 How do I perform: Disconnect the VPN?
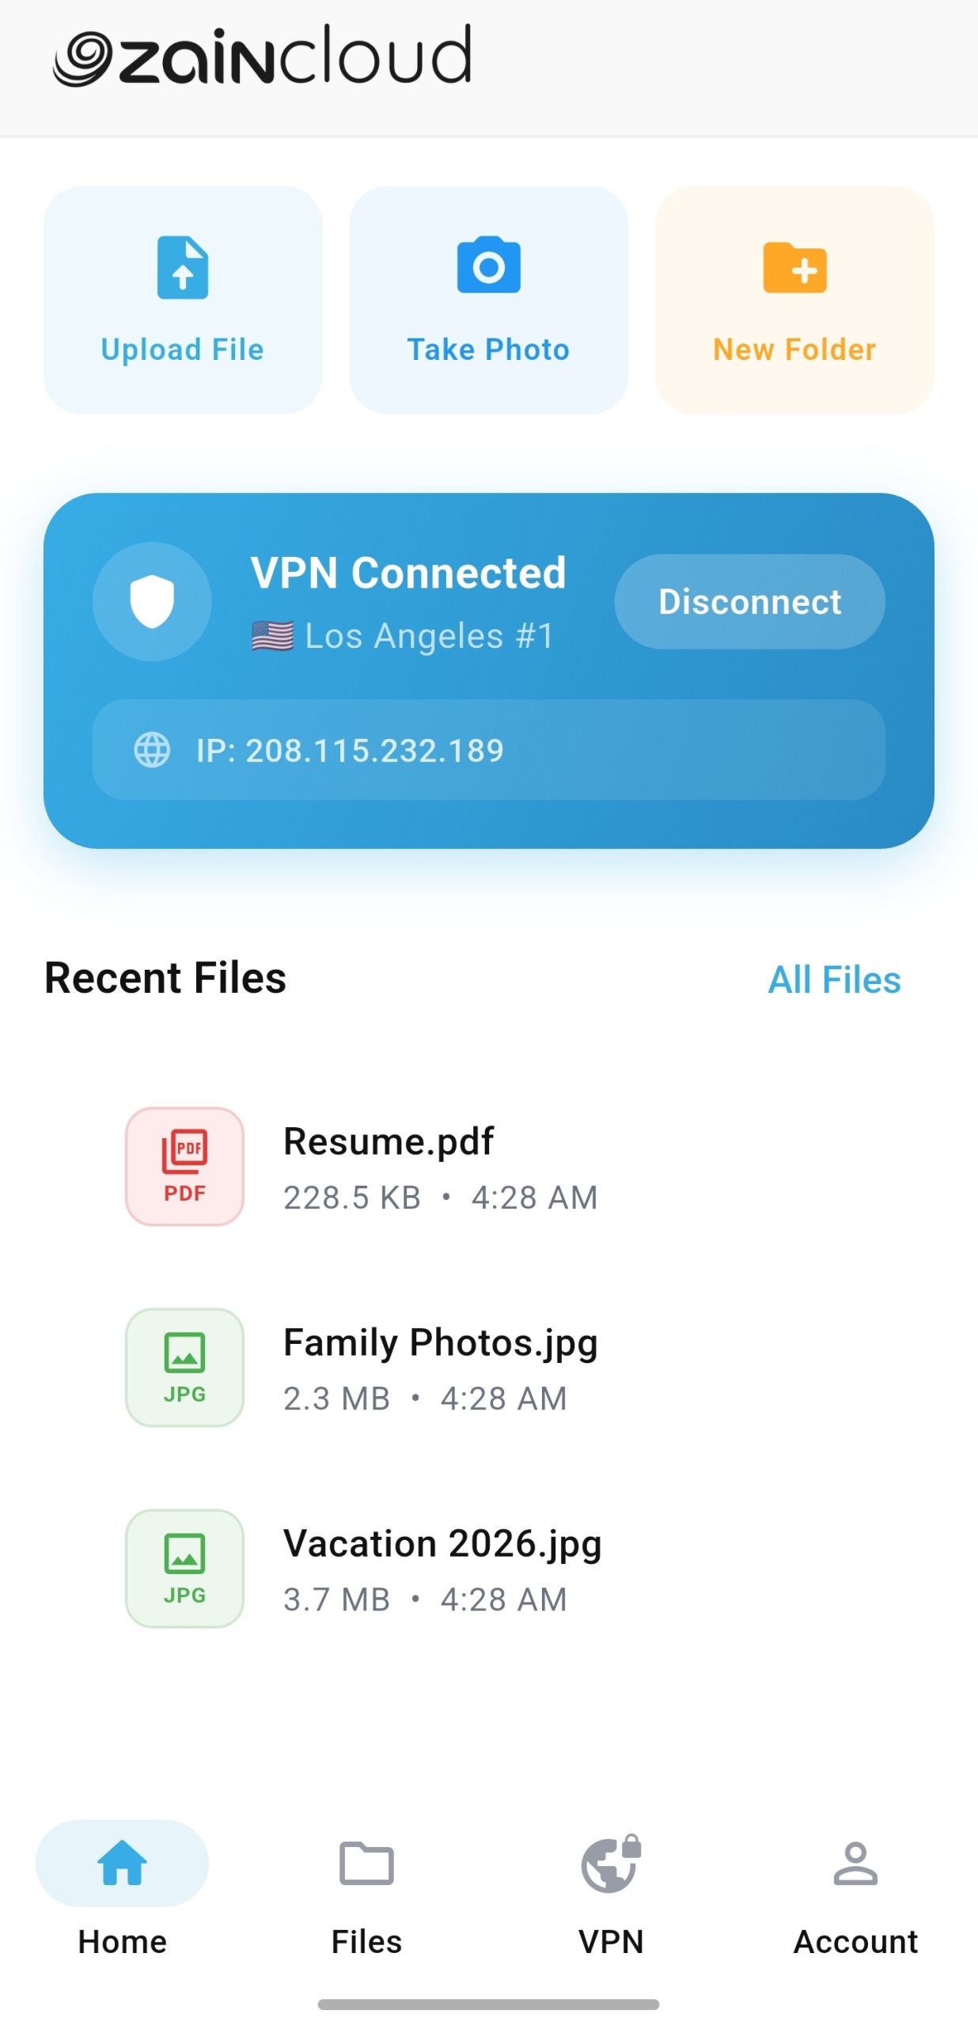point(749,601)
